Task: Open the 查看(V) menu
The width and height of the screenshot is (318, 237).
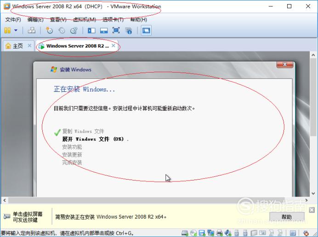Action: (x=58, y=19)
